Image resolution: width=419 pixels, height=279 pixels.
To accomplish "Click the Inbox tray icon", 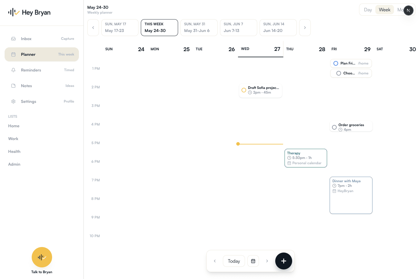I will (13, 39).
